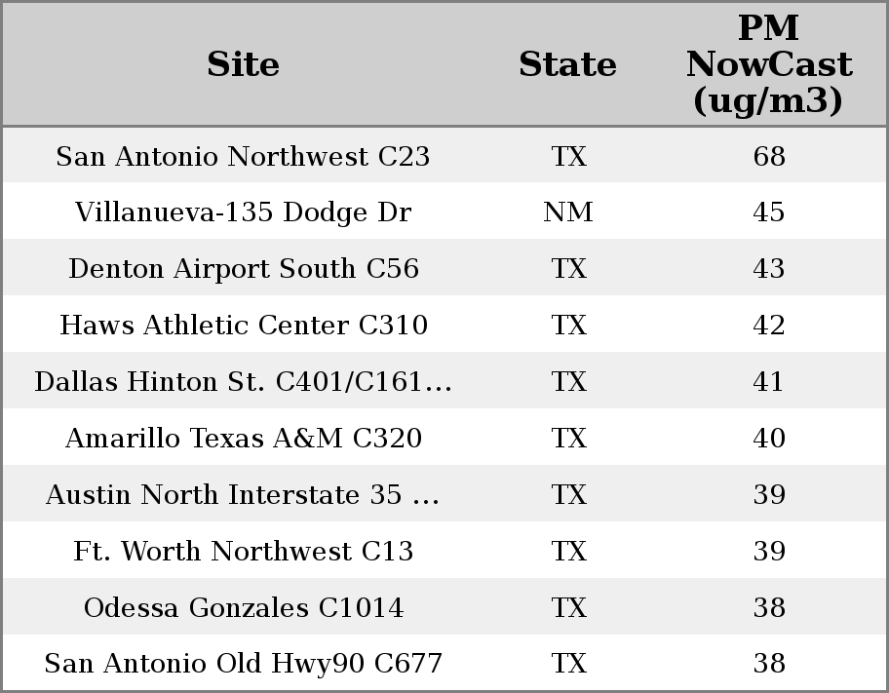Image resolution: width=889 pixels, height=693 pixels.
Task: Sort by the State column header
Action: point(567,64)
